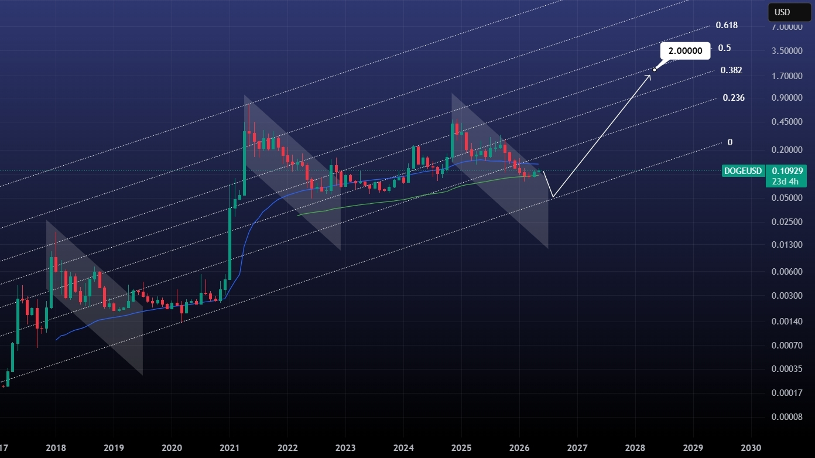Click the 0.382 Fibonacci channel label

(731, 70)
